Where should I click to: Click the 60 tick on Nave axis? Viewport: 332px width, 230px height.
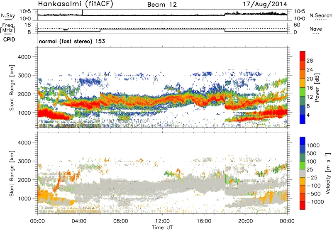tap(297, 25)
